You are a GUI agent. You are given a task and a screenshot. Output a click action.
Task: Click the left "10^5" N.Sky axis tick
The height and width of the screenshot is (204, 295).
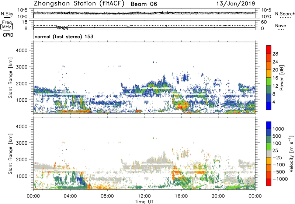pyautogui.click(x=22, y=10)
